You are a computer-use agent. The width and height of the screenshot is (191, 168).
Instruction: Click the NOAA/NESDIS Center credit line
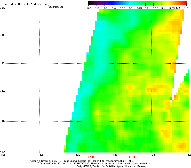(x=112, y=166)
